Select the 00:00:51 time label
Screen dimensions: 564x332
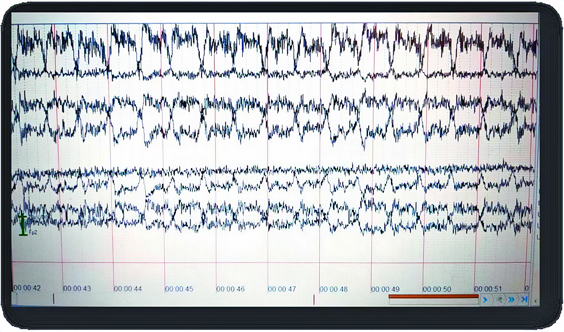488,289
